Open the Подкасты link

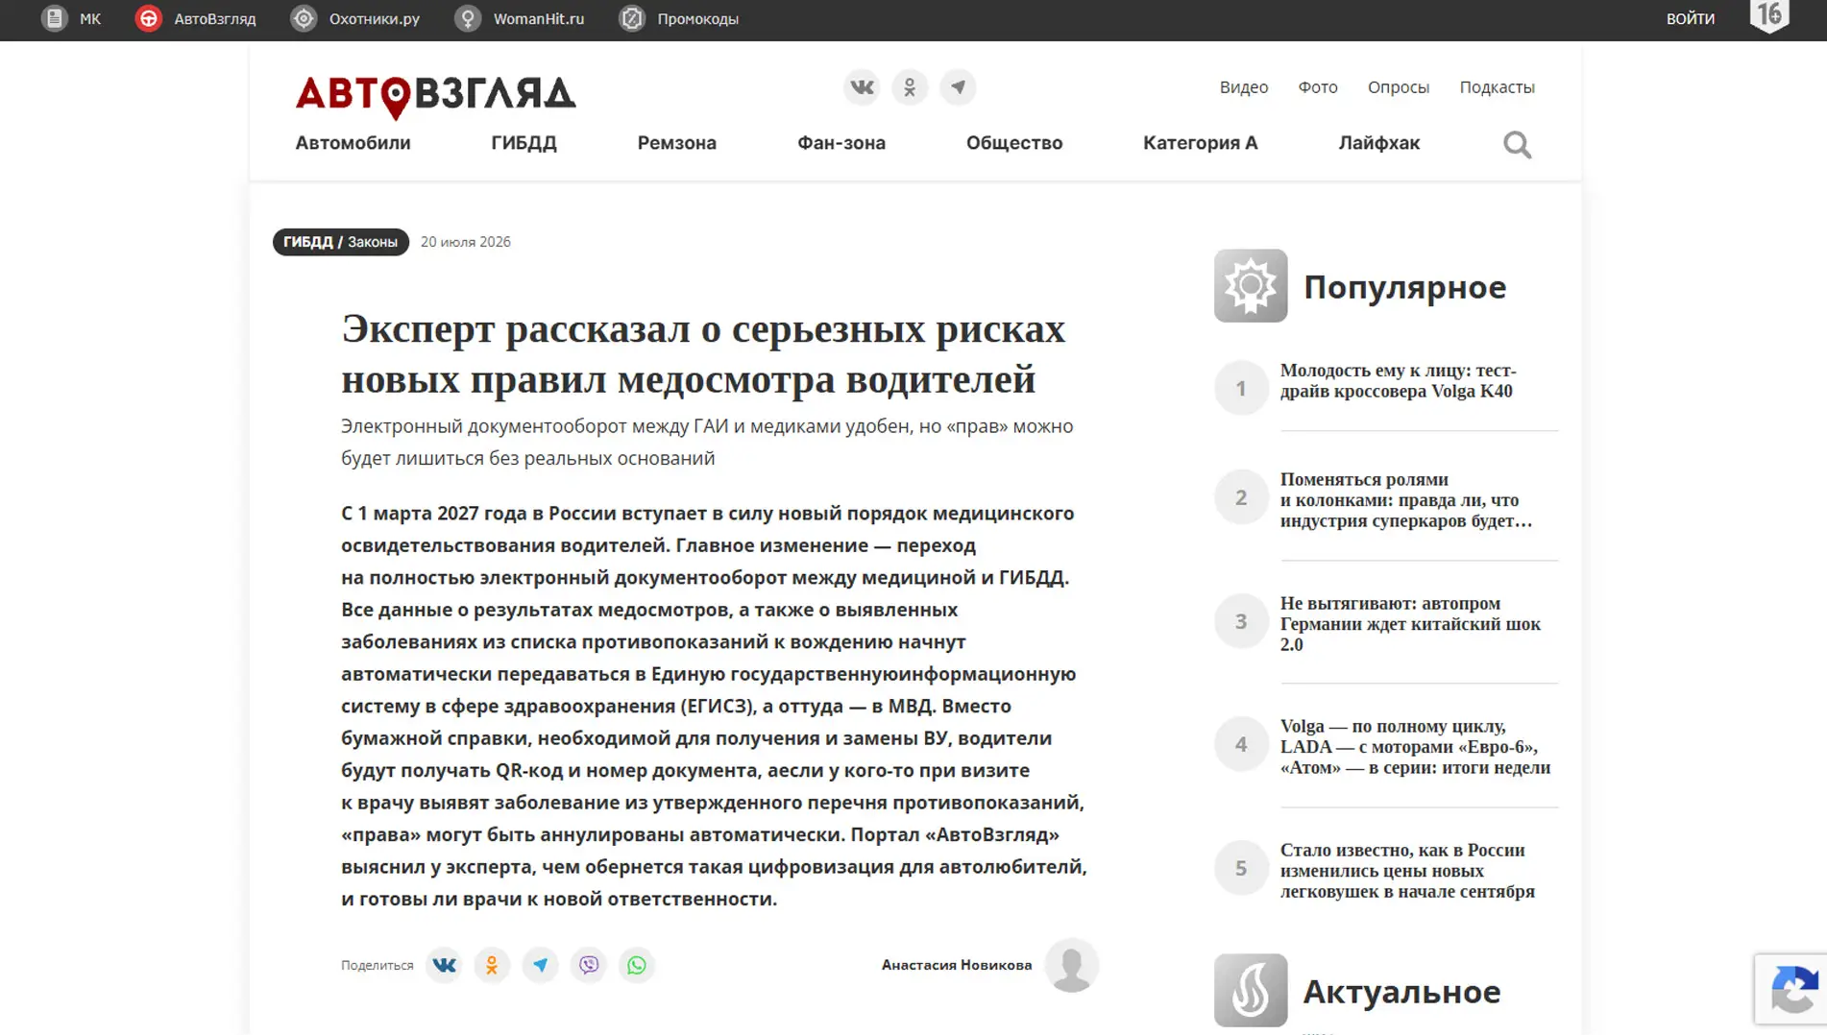point(1498,87)
